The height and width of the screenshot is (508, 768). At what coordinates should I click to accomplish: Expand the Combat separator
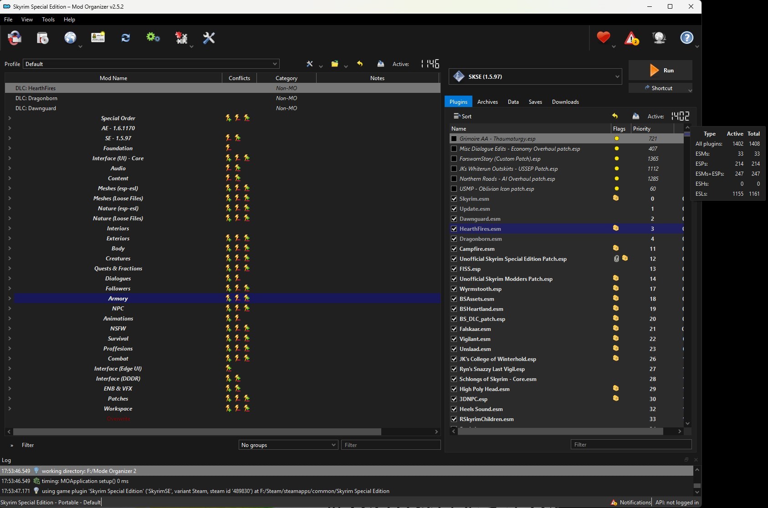coord(10,358)
